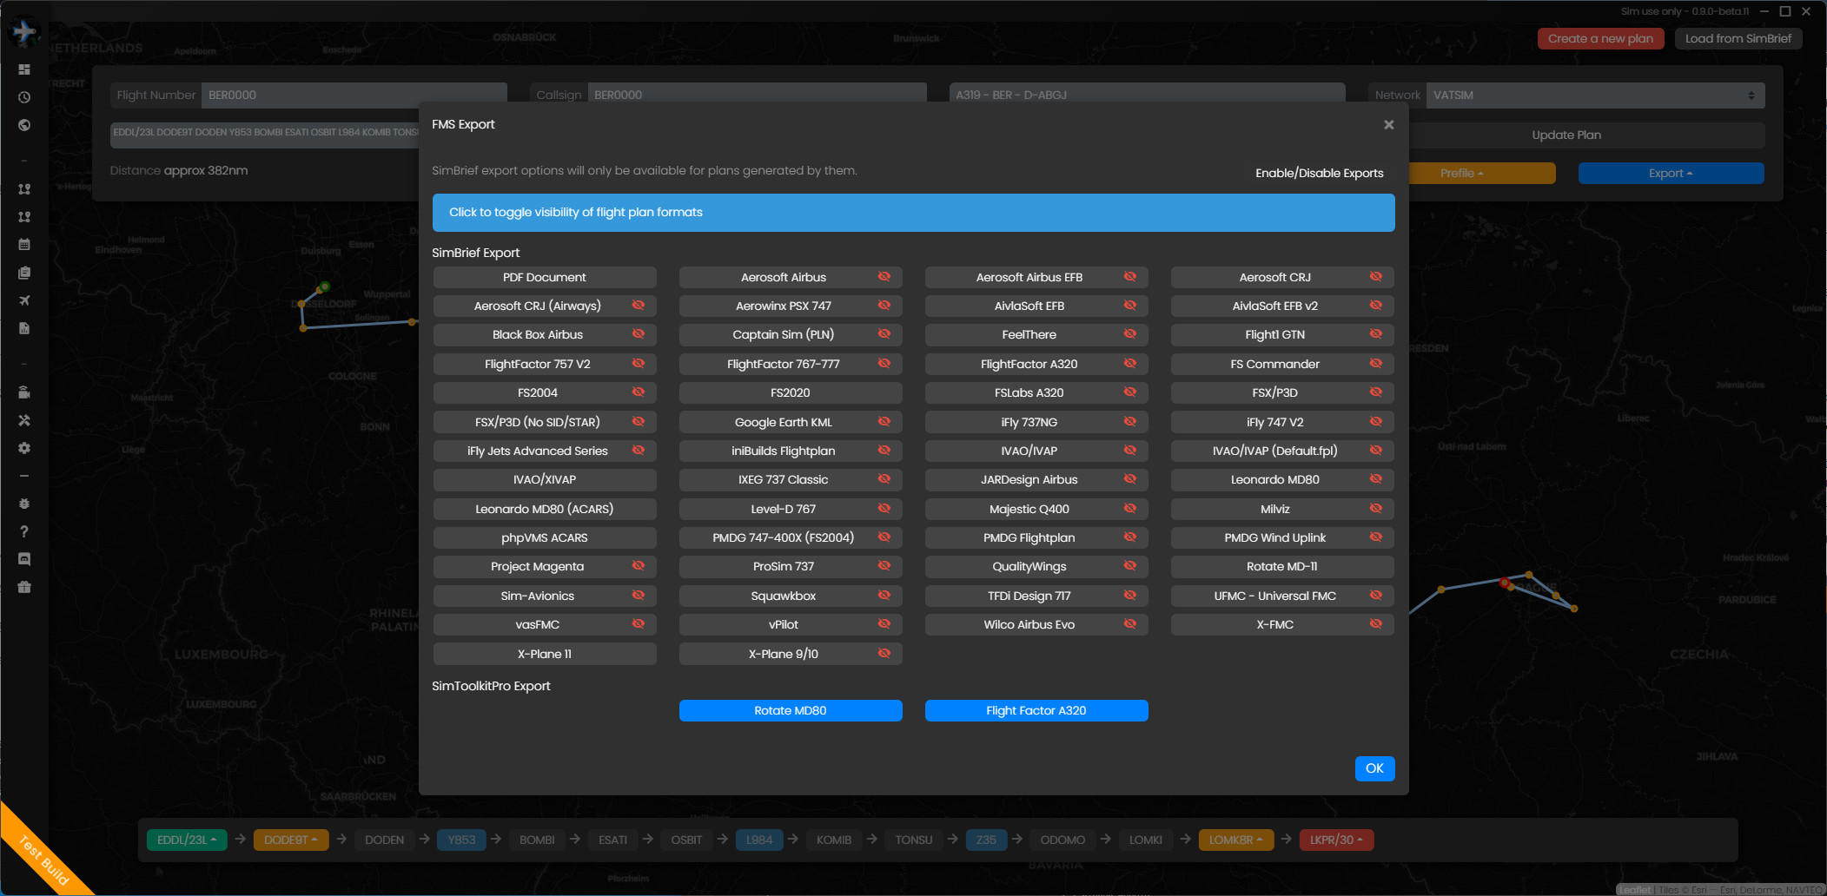Export the PDF Document format
Screen dimensions: 1827x896
pyautogui.click(x=545, y=277)
